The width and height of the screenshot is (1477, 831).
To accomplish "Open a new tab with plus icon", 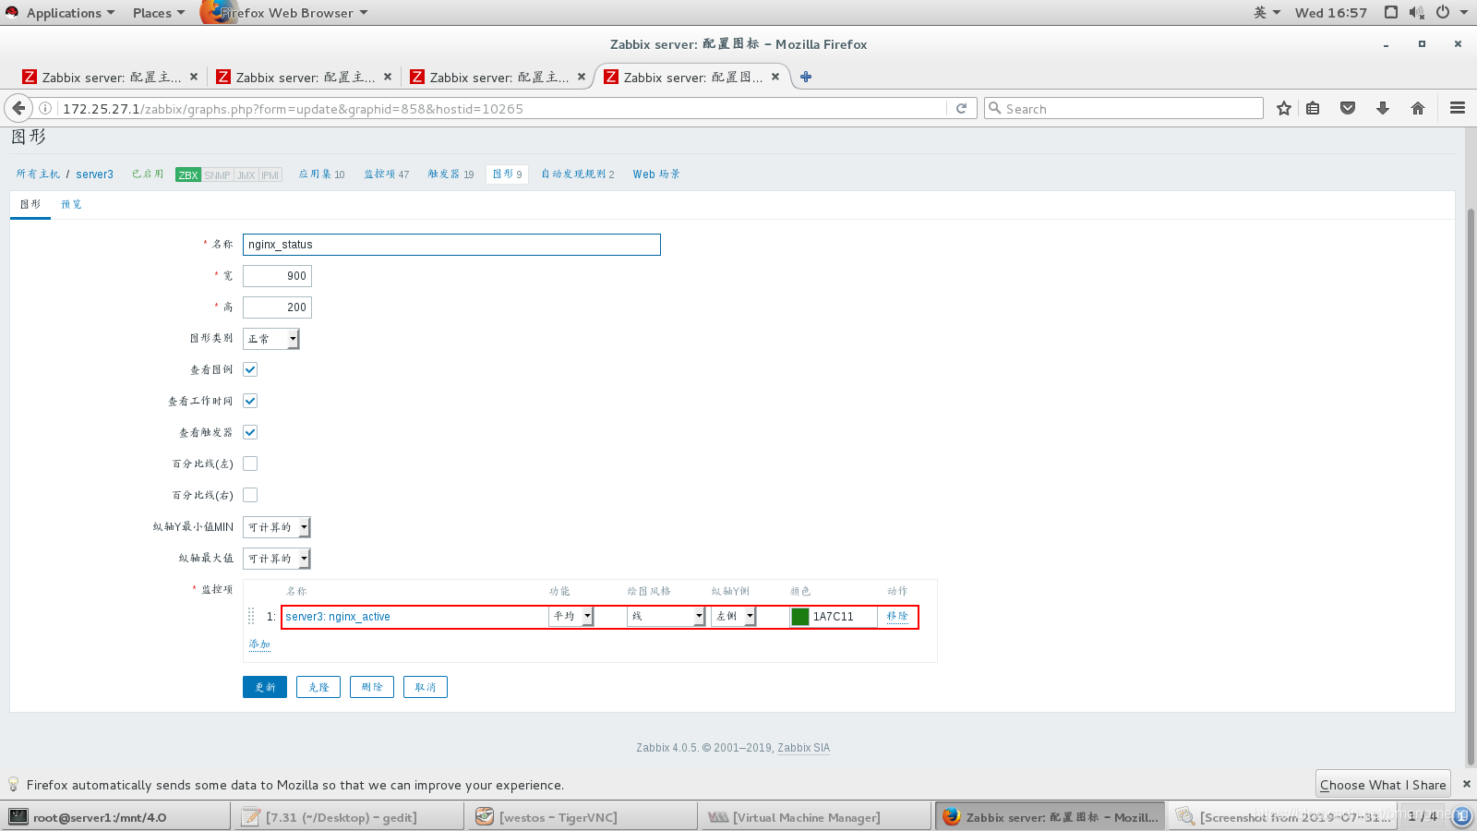I will [x=806, y=77].
